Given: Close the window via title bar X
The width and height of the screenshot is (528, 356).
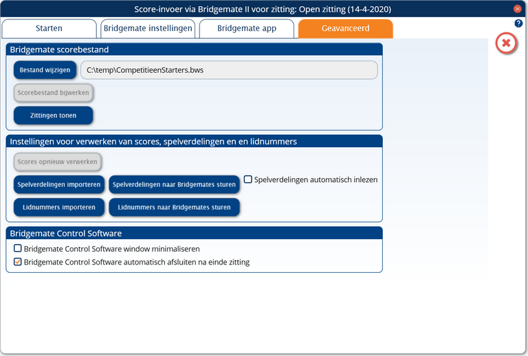Looking at the screenshot, I should (x=518, y=9).
